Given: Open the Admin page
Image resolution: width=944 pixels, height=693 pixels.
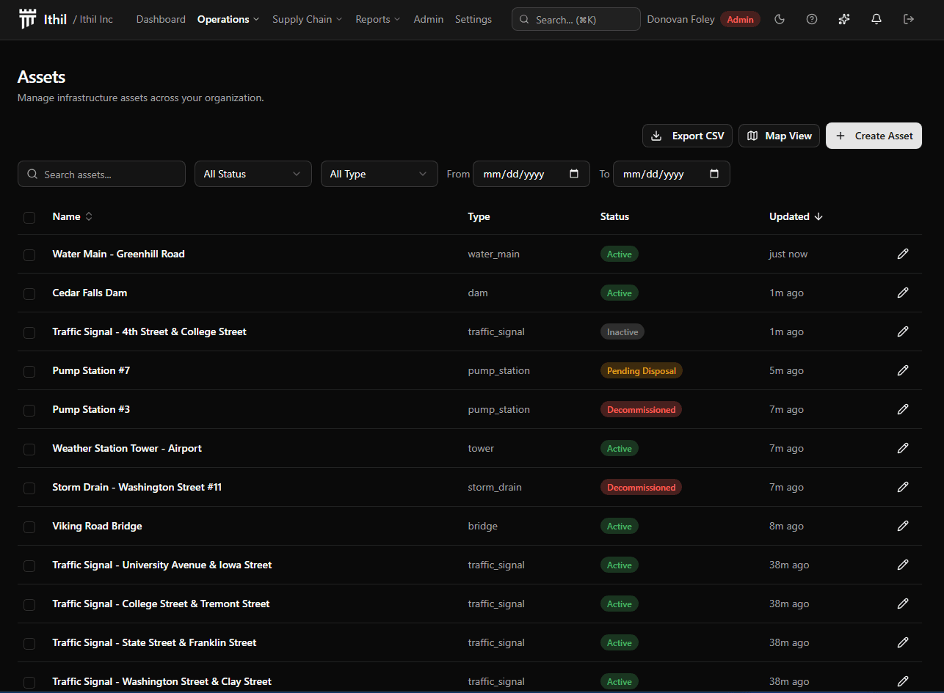Looking at the screenshot, I should pyautogui.click(x=429, y=19).
